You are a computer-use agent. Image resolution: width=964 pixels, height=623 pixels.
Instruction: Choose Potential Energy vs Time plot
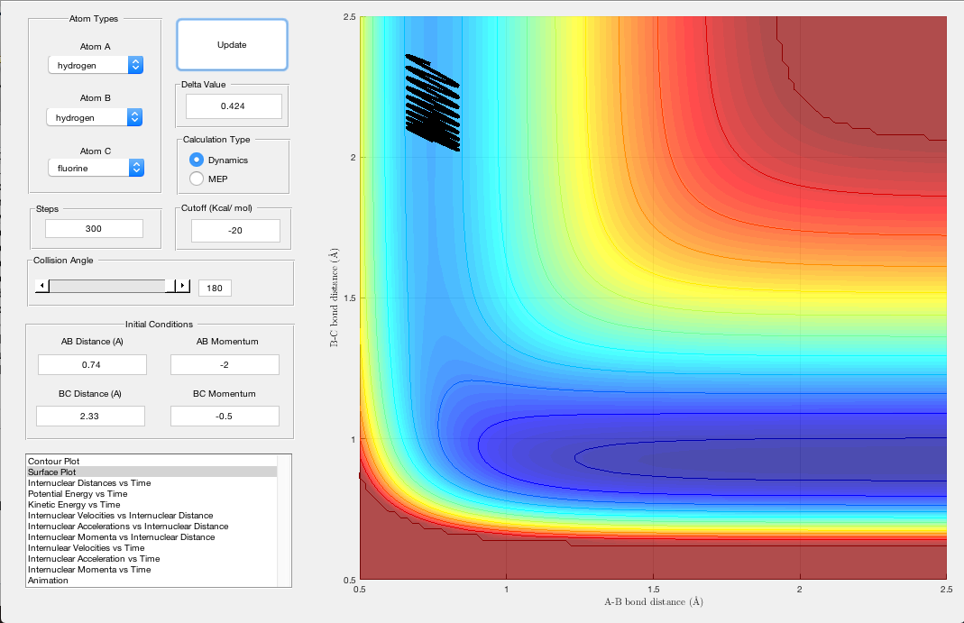coord(78,493)
